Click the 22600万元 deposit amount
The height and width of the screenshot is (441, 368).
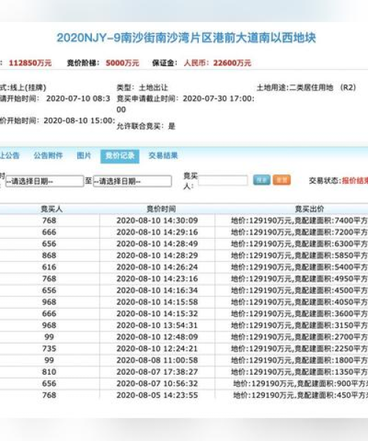coord(232,62)
